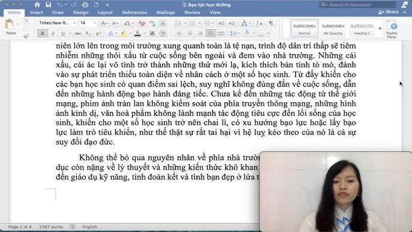Click the Search in Document field
Viewport: 412px width, 232px height.
[357, 5]
